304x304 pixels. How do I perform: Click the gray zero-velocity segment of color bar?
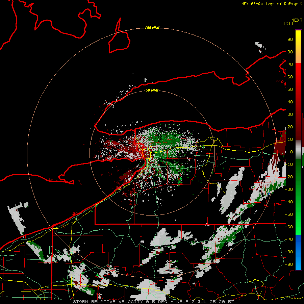point(298,150)
